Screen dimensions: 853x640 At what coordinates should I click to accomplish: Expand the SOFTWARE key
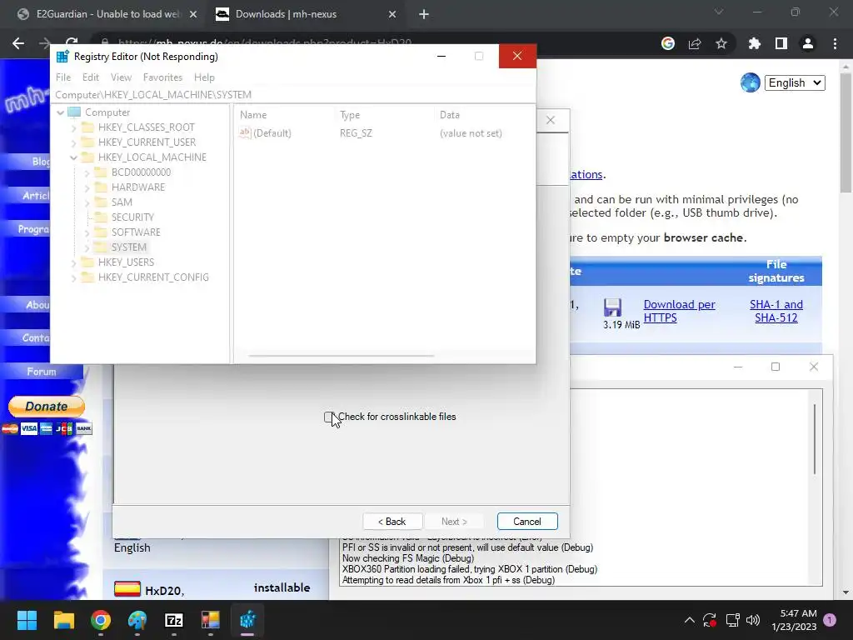(87, 232)
